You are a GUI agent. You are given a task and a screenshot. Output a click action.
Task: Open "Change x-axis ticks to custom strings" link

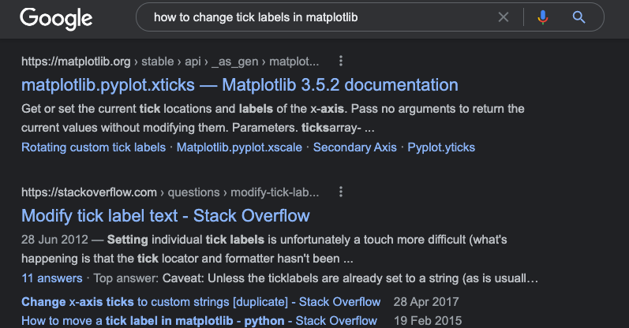point(200,302)
